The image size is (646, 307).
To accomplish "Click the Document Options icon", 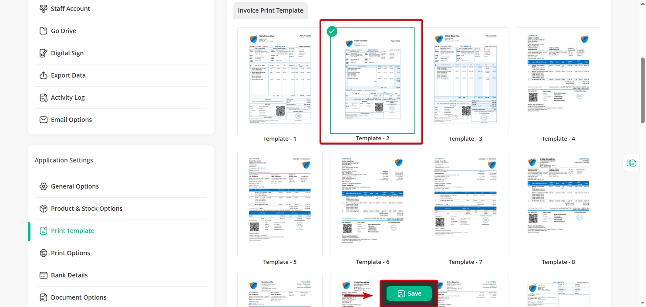I will tap(43, 297).
